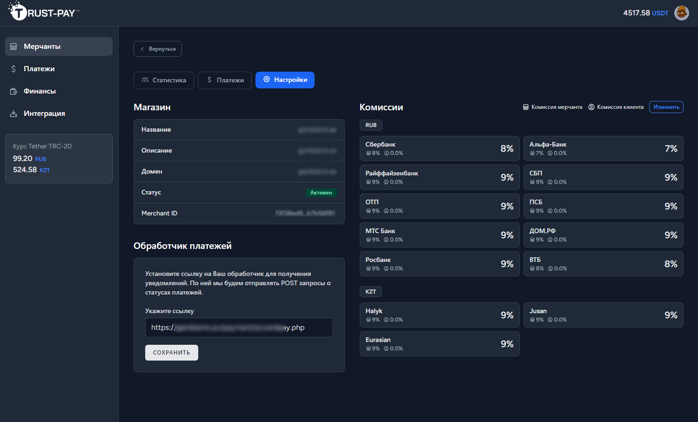This screenshot has height=422, width=698.
Task: Select the ВТБ commission card
Action: 604,264
